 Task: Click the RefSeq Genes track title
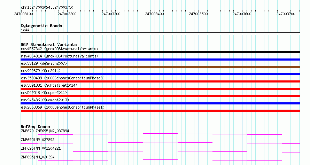35,127
